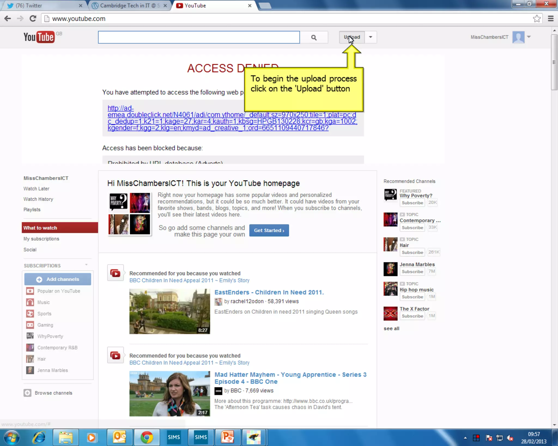This screenshot has width=558, height=446.
Task: Select What to watch section
Action: 60,228
